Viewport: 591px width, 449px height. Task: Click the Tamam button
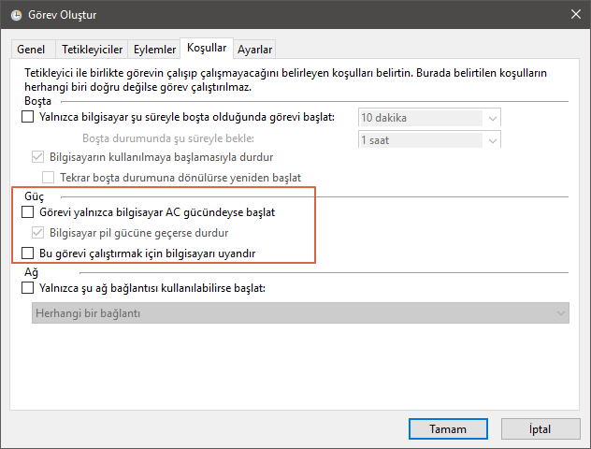(x=448, y=429)
